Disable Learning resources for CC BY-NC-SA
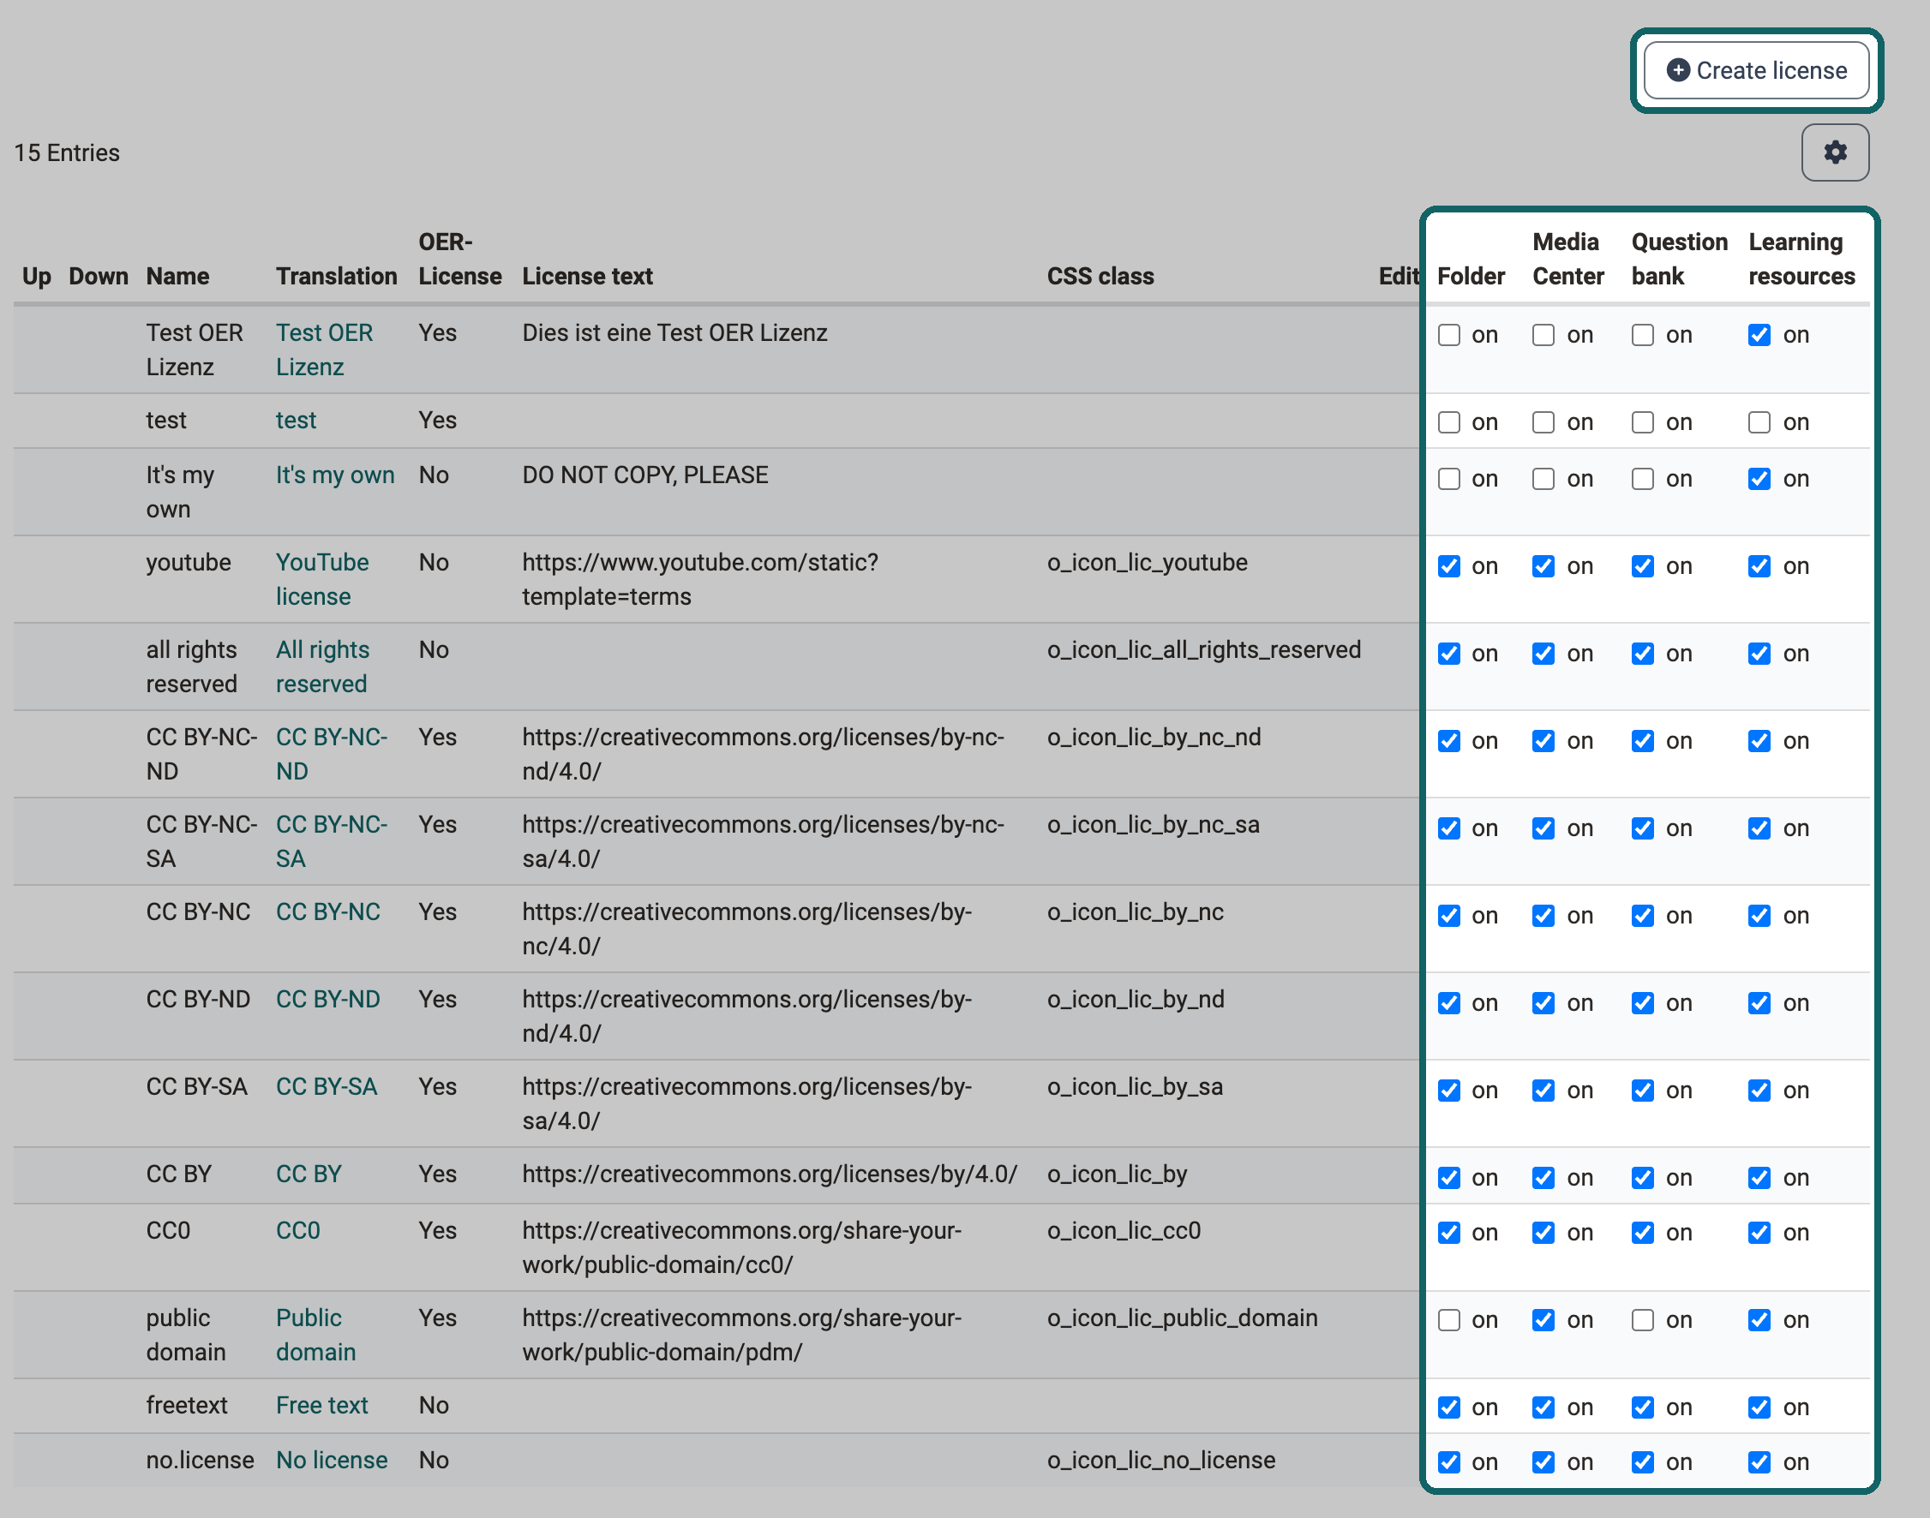Image resolution: width=1930 pixels, height=1518 pixels. [1759, 828]
